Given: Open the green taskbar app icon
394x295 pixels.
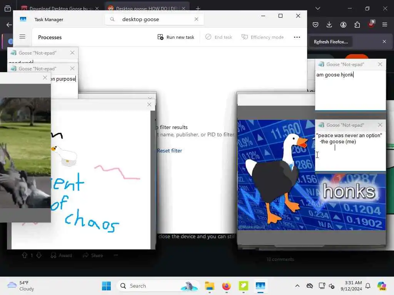Looking at the screenshot, I should pyautogui.click(x=243, y=286).
